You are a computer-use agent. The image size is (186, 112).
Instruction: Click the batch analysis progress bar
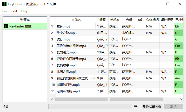coord(90,107)
